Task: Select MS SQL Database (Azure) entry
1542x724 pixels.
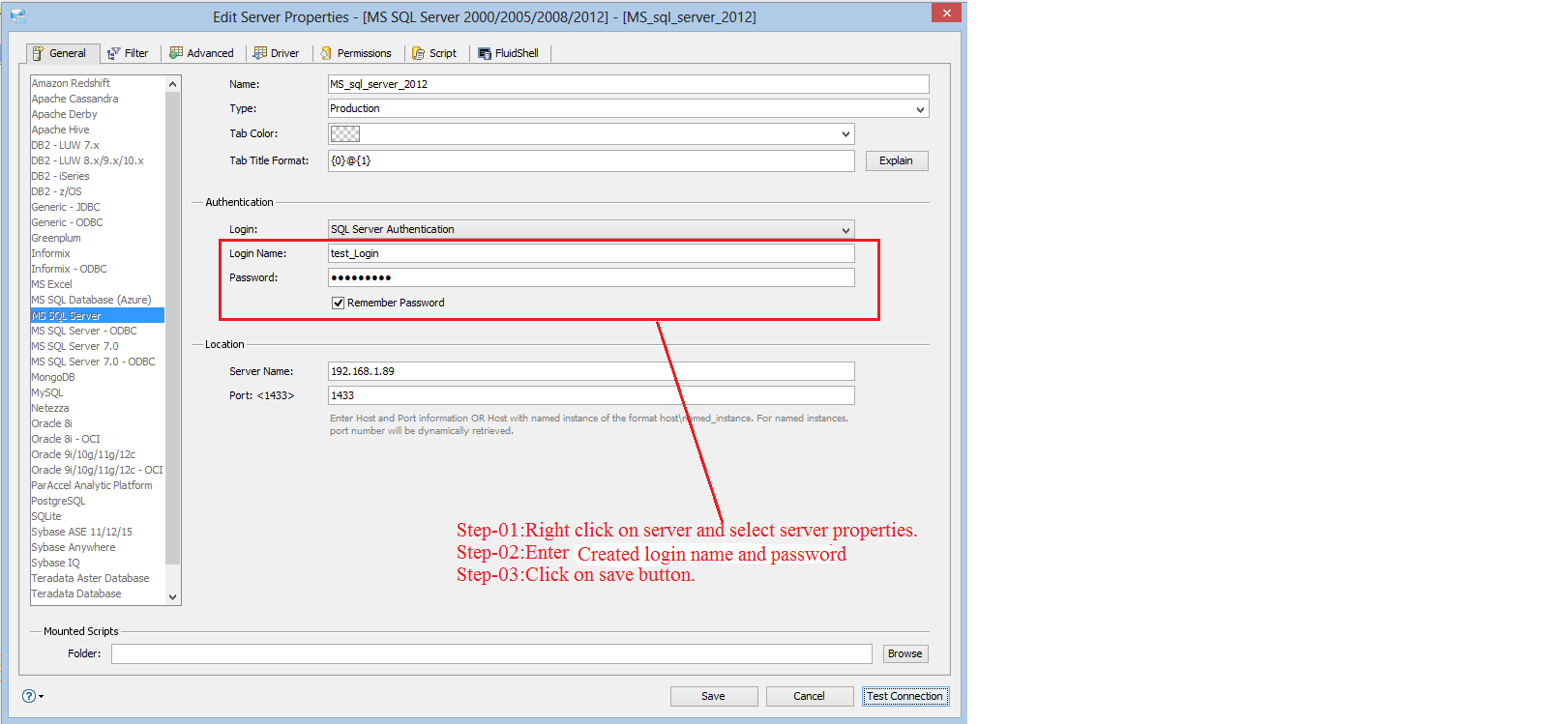Action: point(91,300)
